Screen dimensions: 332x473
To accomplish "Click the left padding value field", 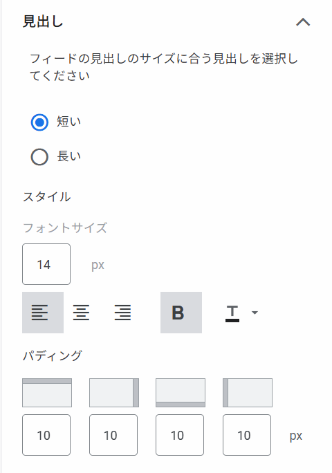I will [x=247, y=435].
